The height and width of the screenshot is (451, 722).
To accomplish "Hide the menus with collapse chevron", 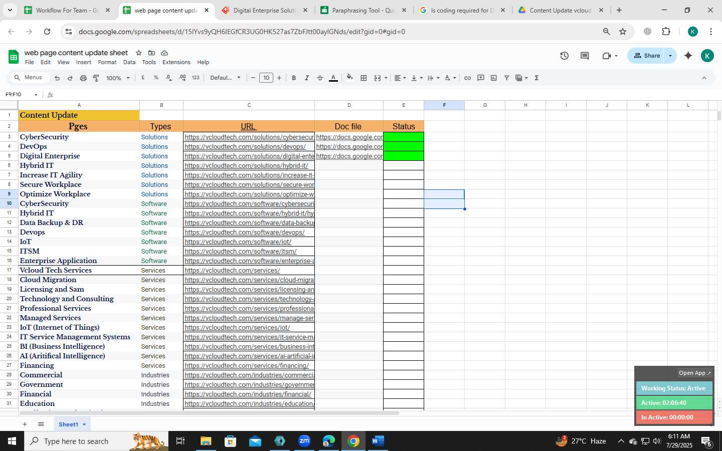I will 704,78.
